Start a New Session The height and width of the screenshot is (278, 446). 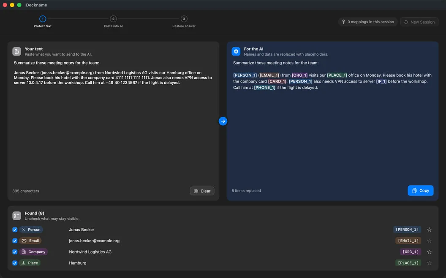[419, 22]
